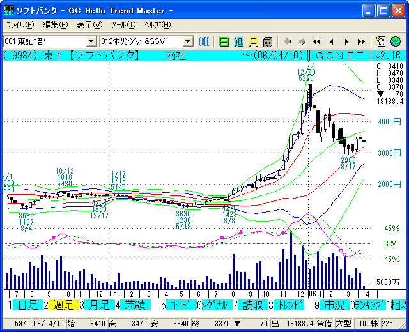The width and height of the screenshot is (409, 332).
Task: Click the date range ～(06/04/10) text
Action: coord(273,56)
